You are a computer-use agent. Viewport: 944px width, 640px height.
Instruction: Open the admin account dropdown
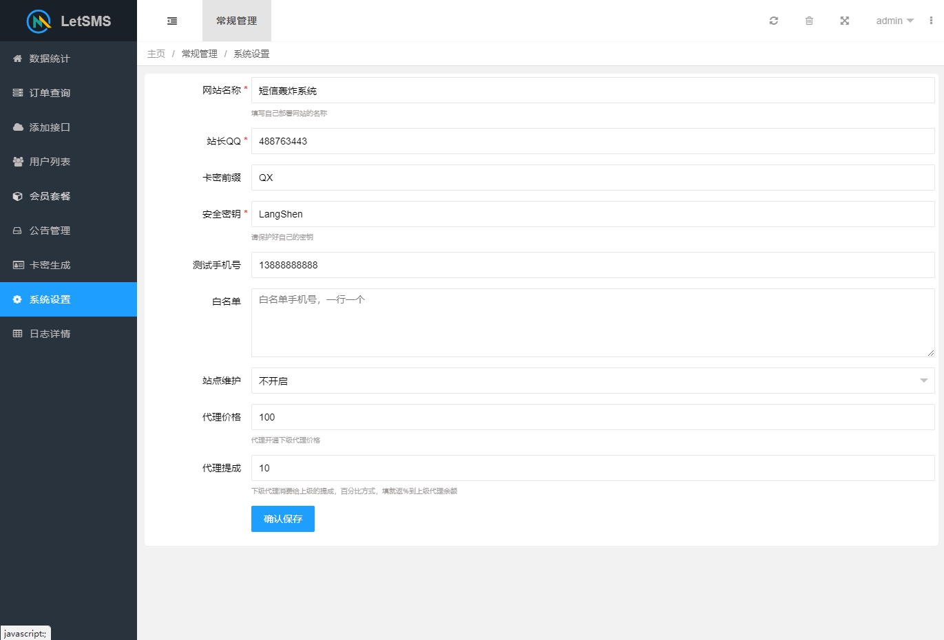[x=893, y=21]
